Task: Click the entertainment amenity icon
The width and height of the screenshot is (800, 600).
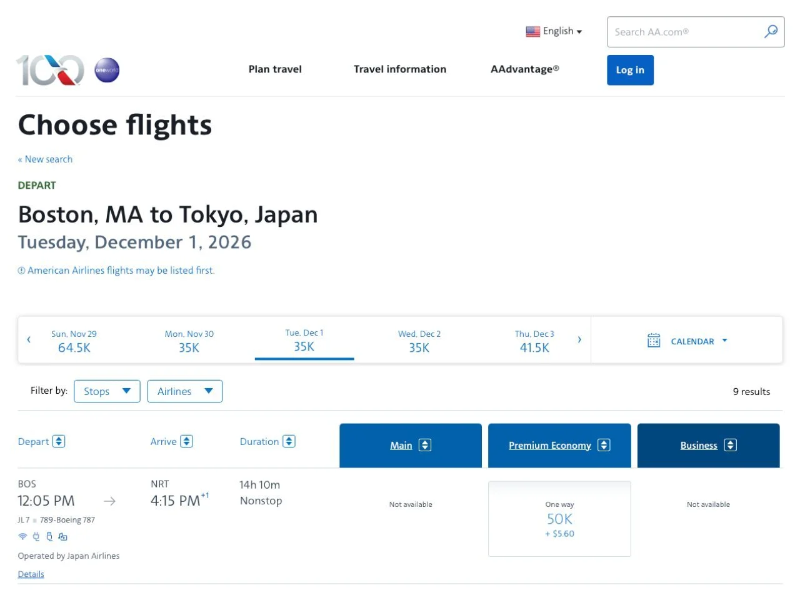Action: 62,536
